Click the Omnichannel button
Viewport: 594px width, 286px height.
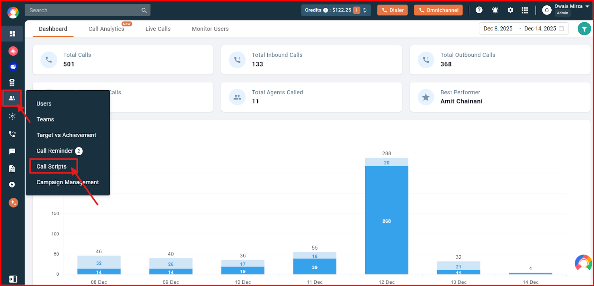click(438, 10)
